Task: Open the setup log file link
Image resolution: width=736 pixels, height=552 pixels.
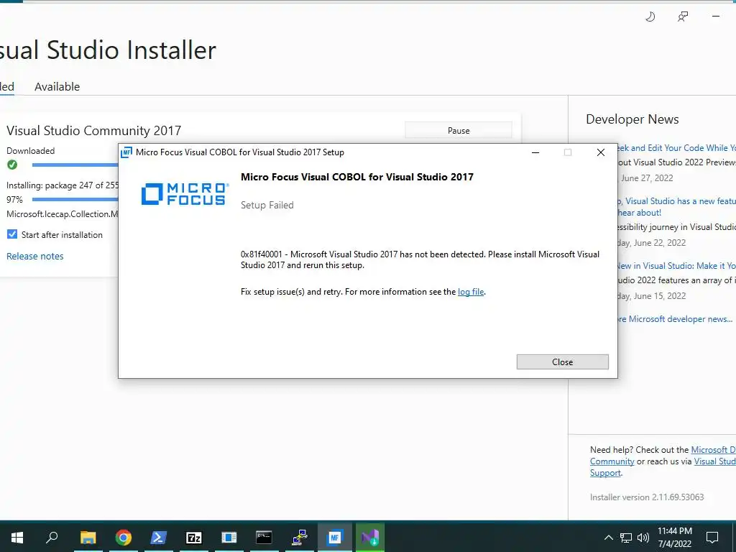Action: [471, 292]
